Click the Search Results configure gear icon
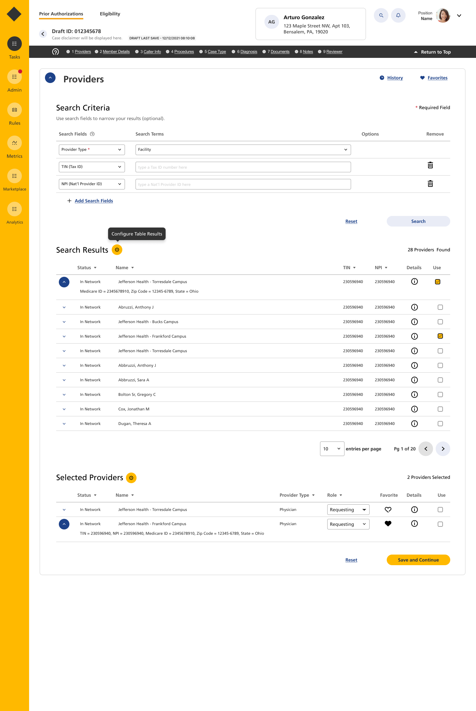 click(117, 250)
